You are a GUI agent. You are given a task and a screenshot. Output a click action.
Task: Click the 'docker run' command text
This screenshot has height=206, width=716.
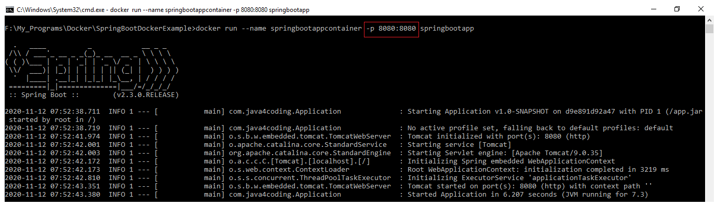(x=216, y=29)
